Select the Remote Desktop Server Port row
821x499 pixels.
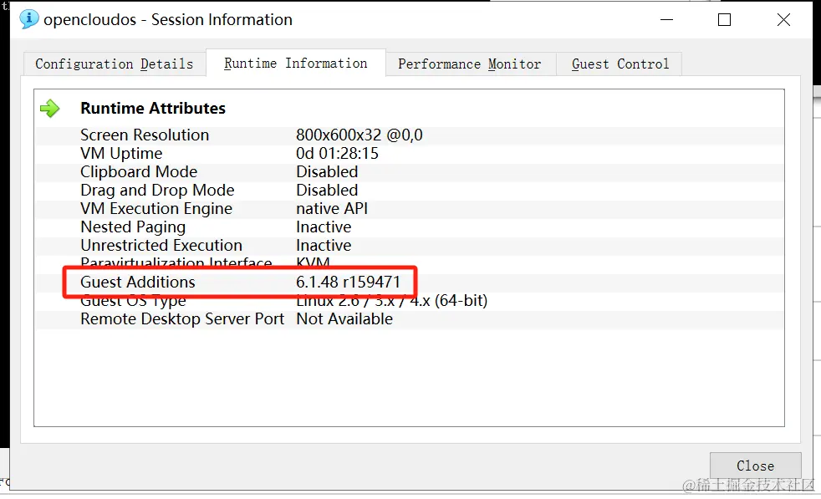point(182,319)
